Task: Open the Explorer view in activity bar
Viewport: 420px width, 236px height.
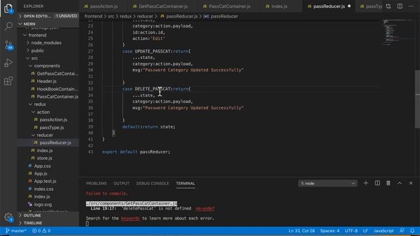Action: click(x=9, y=9)
